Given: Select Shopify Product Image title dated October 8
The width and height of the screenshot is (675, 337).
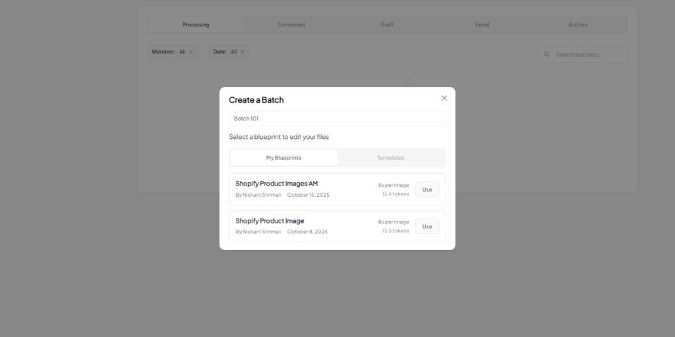Looking at the screenshot, I should [x=270, y=220].
